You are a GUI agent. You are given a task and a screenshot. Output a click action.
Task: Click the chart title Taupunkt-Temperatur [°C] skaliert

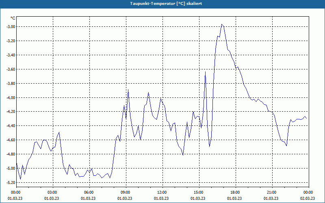point(166,4)
